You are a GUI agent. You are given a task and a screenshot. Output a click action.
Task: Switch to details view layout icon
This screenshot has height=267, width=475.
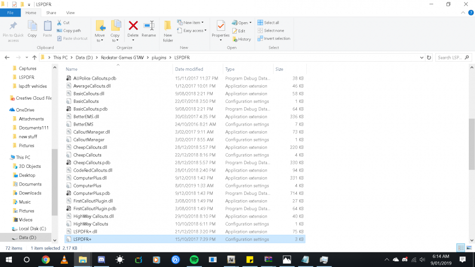(x=461, y=248)
